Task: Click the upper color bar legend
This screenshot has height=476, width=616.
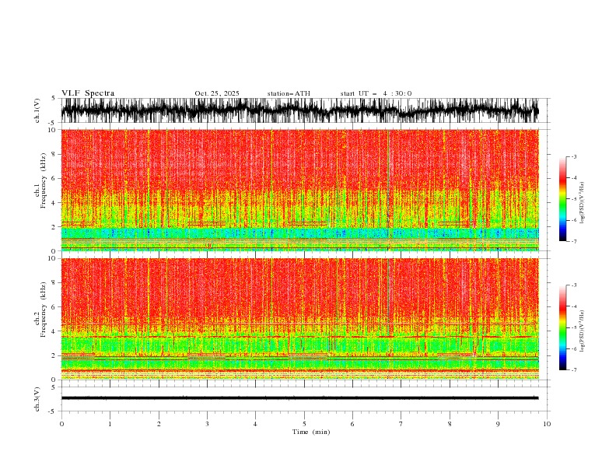Action: click(x=562, y=199)
